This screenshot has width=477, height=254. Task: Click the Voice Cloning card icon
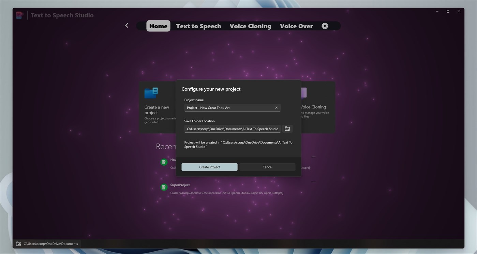(303, 92)
